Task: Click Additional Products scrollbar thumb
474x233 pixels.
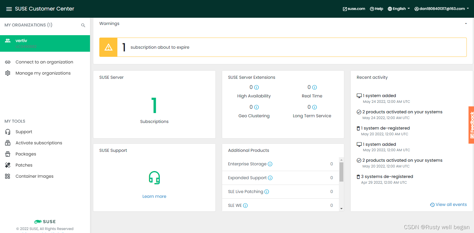Action: [x=341, y=172]
